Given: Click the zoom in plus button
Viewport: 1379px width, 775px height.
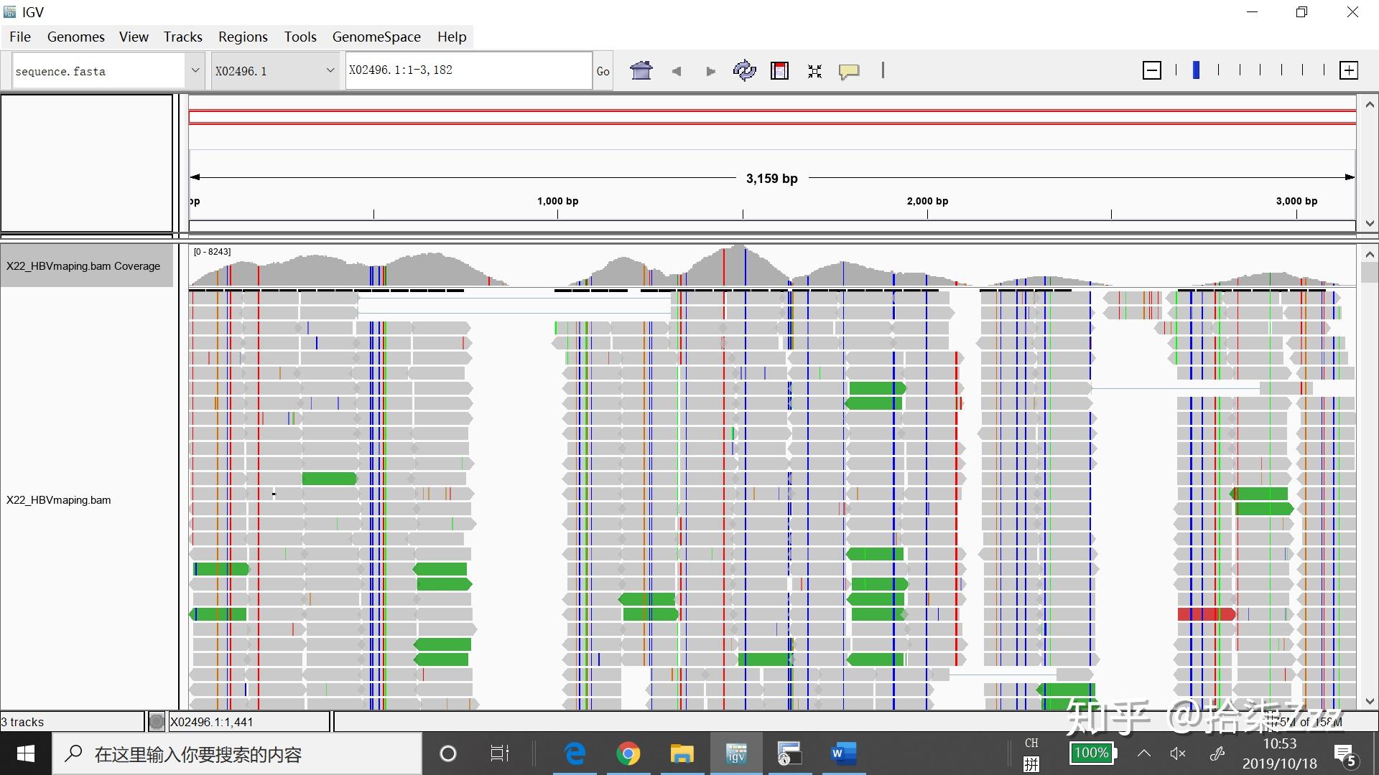Looking at the screenshot, I should coord(1348,70).
